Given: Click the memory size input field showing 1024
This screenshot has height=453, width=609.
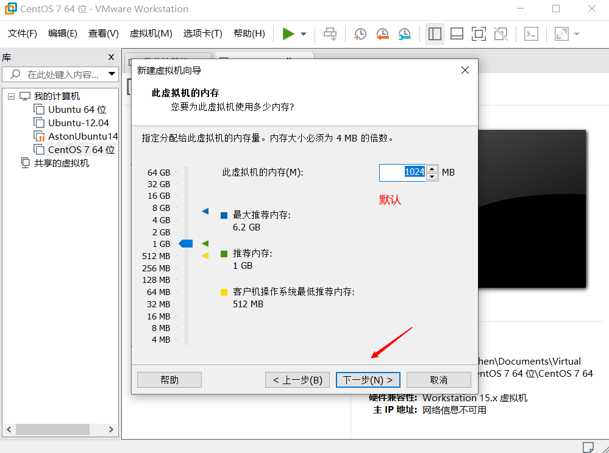Looking at the screenshot, I should tap(402, 173).
